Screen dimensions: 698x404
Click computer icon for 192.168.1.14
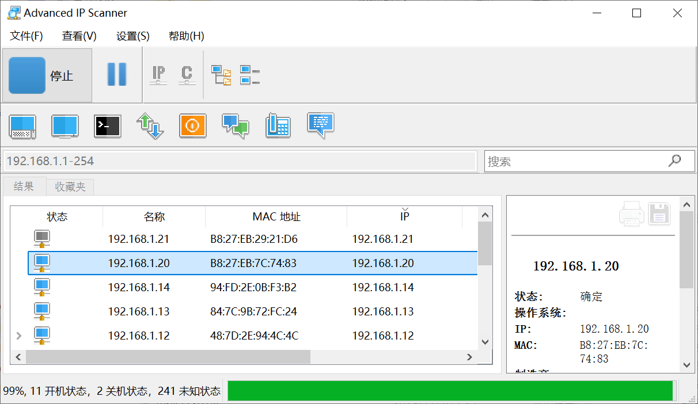click(42, 287)
